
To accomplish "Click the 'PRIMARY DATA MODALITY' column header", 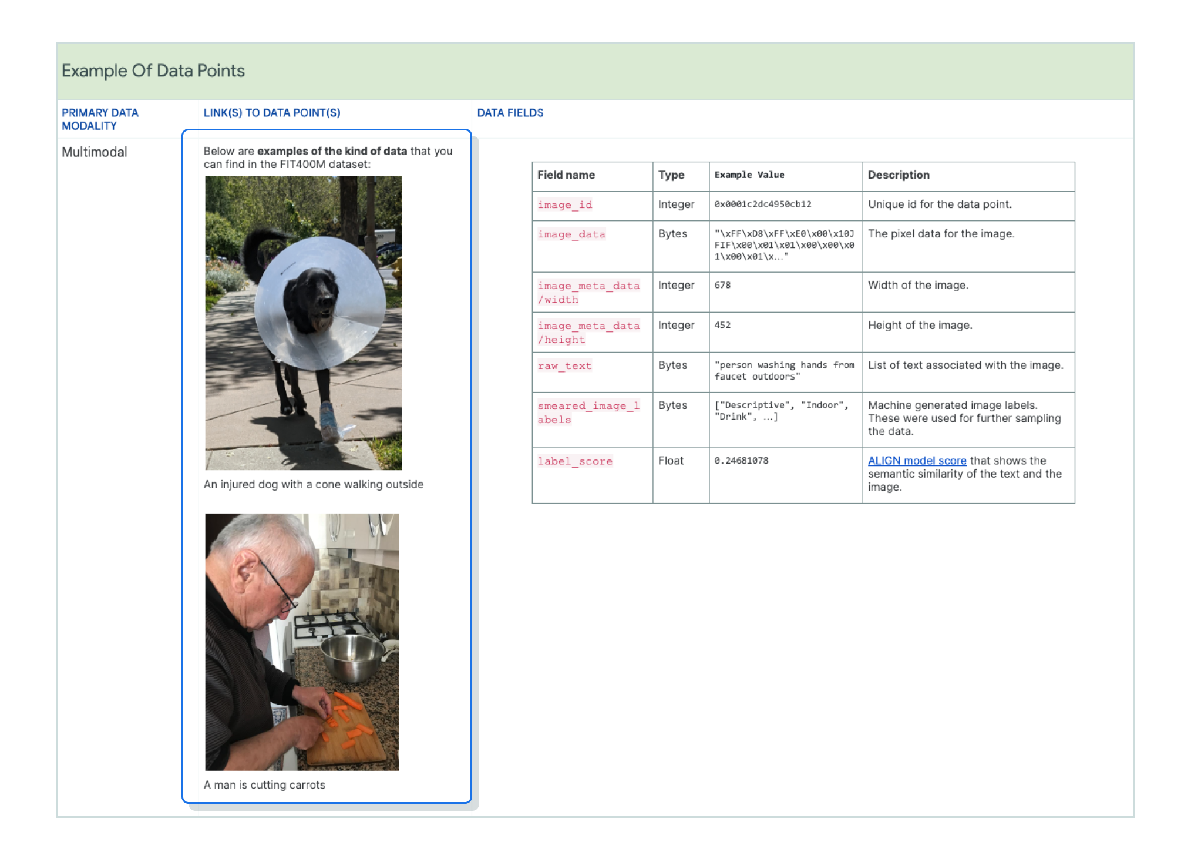I will [x=100, y=119].
